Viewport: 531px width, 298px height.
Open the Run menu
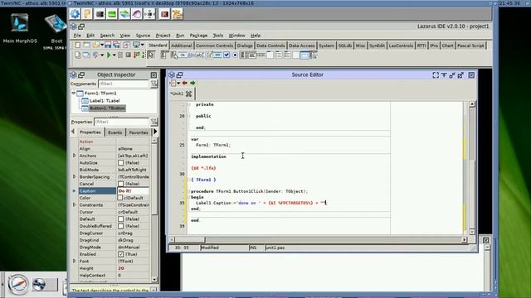tap(180, 36)
